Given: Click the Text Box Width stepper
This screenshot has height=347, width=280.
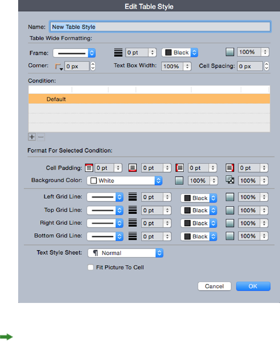Looking at the screenshot, I should pyautogui.click(x=187, y=66).
